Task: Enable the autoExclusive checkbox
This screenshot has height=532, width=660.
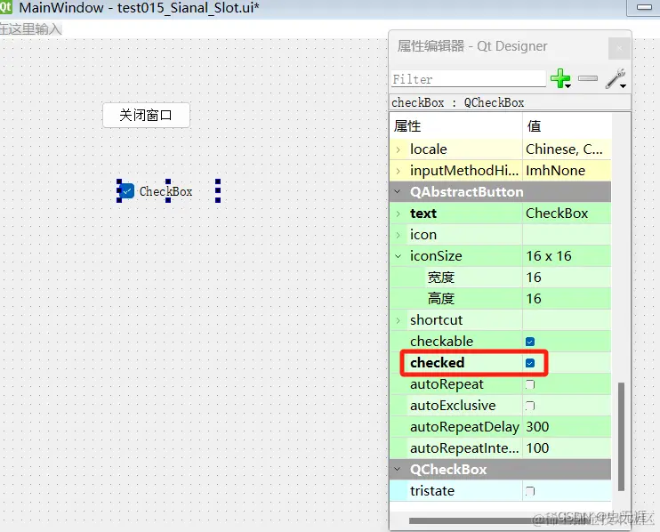Action: pyautogui.click(x=530, y=406)
